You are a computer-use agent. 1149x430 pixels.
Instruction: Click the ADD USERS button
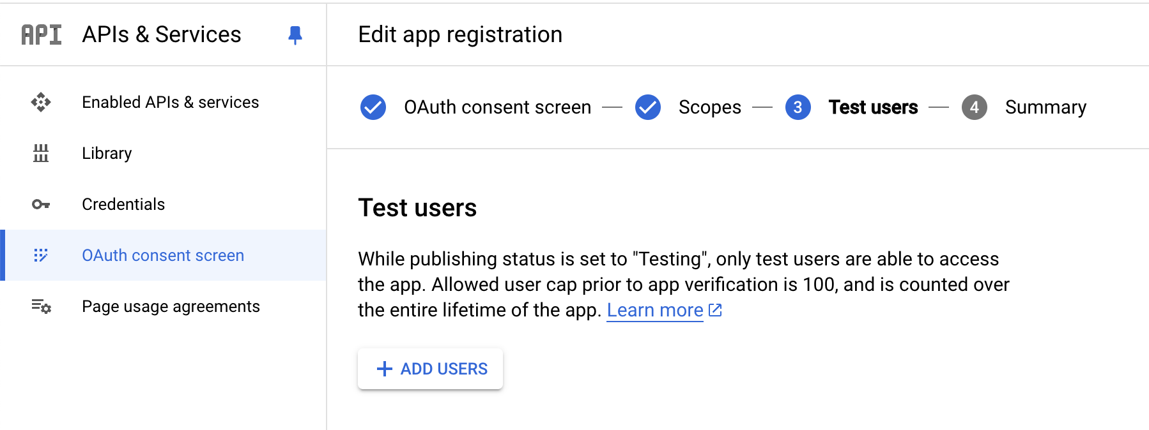click(430, 369)
